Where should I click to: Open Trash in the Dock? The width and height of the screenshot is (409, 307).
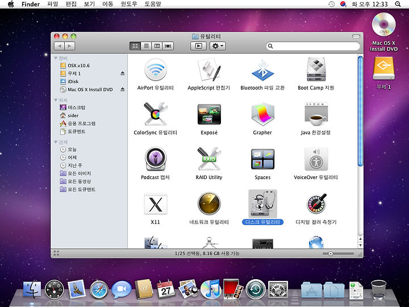point(378,289)
